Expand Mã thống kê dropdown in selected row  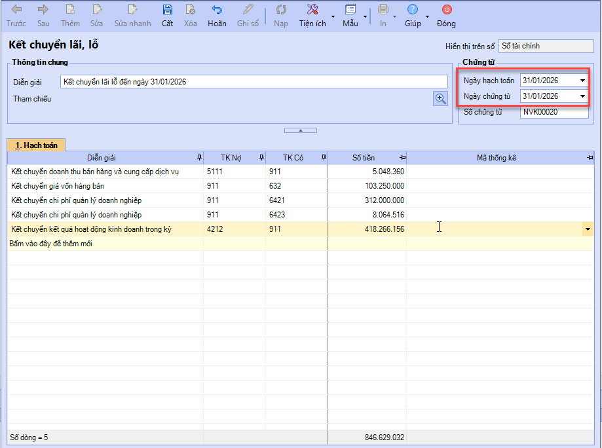click(x=588, y=229)
